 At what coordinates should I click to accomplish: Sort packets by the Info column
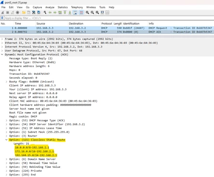click(181, 24)
